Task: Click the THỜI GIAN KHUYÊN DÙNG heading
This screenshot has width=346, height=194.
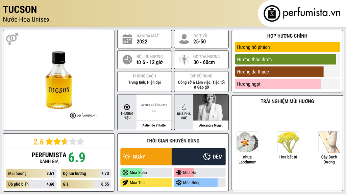Action: pos(173,141)
